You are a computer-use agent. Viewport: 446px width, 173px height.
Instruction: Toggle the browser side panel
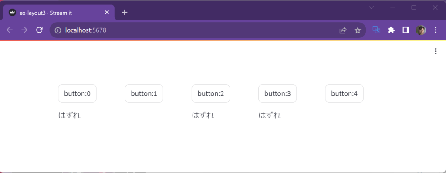[406, 30]
